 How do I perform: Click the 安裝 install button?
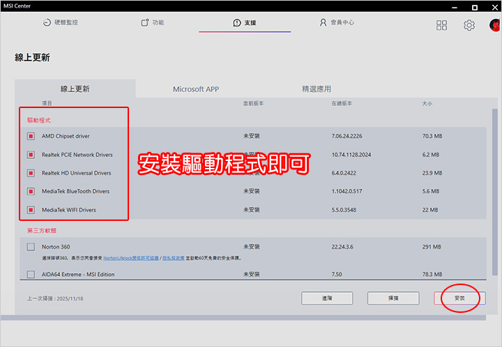click(x=459, y=298)
